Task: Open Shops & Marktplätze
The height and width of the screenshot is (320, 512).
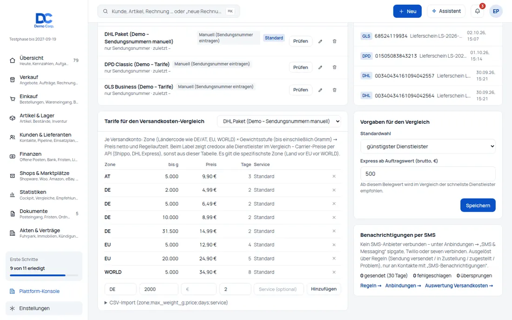Action: tap(44, 175)
